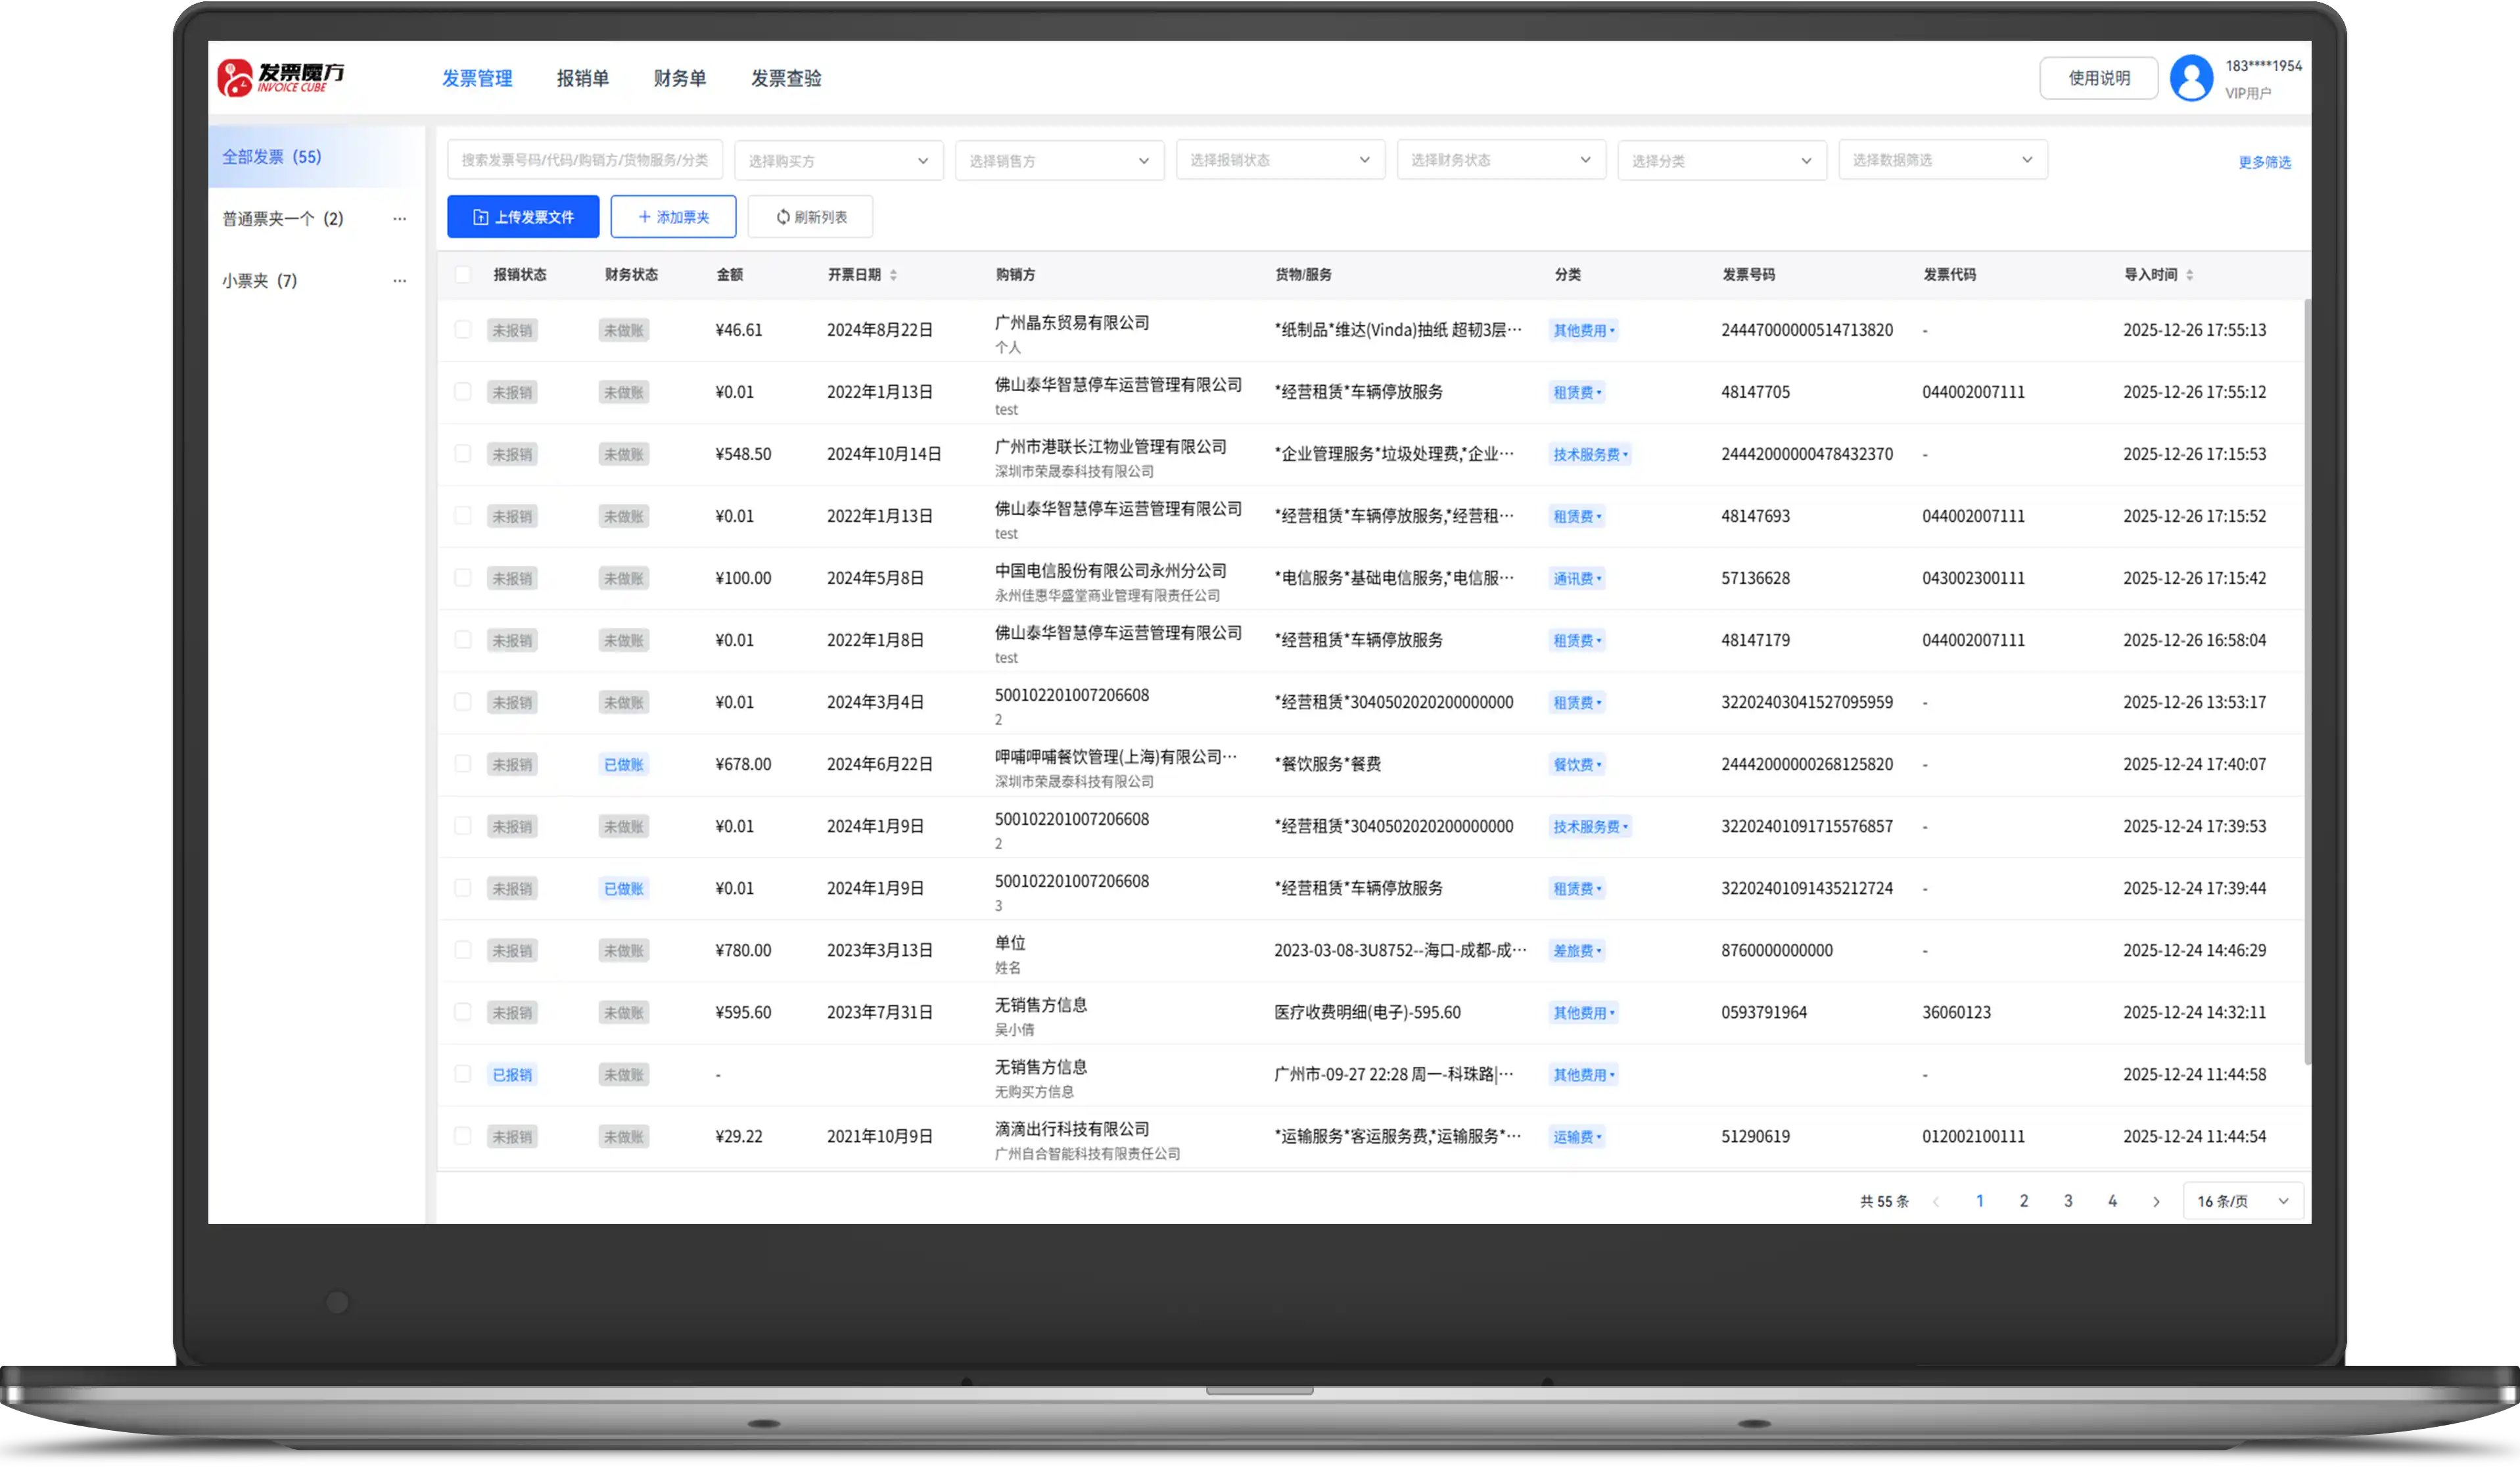Open the 16 条/页 page size selector

2242,1201
